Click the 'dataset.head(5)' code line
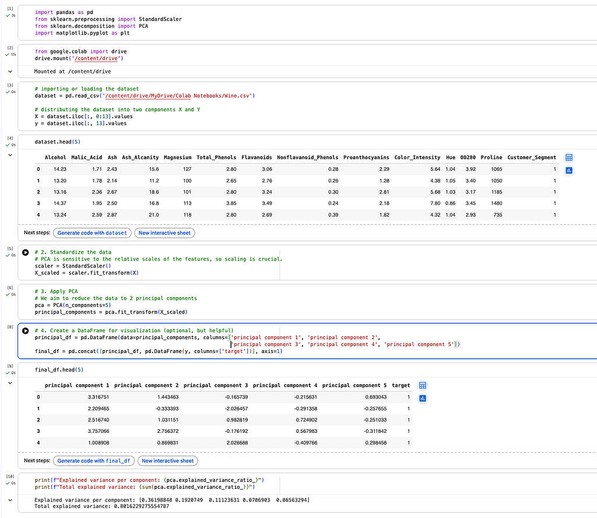 [x=58, y=142]
